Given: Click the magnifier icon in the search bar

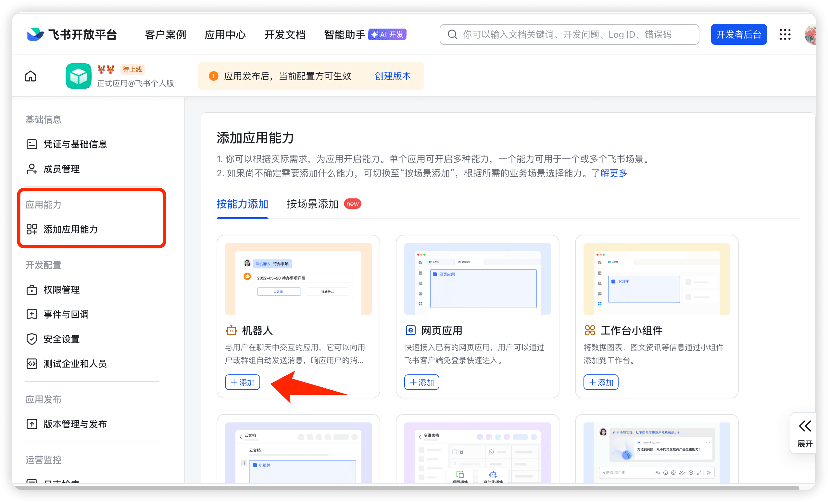Looking at the screenshot, I should point(452,34).
